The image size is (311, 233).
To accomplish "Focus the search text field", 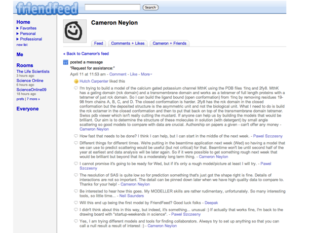I will [x=112, y=7].
